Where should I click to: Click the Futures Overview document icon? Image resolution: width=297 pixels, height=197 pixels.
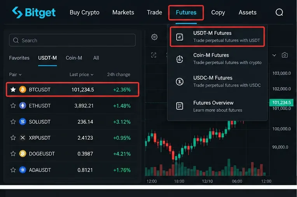(180, 106)
